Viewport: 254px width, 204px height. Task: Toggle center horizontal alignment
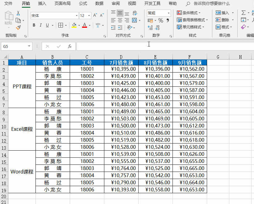[120, 20]
